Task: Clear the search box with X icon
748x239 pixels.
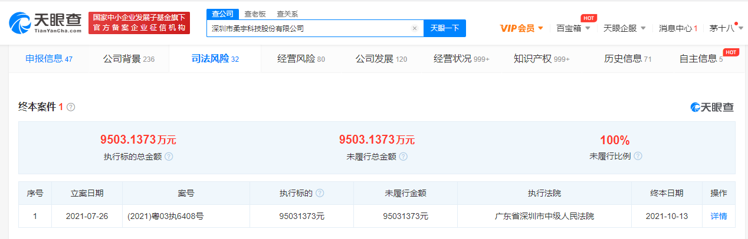Action: tap(414, 28)
